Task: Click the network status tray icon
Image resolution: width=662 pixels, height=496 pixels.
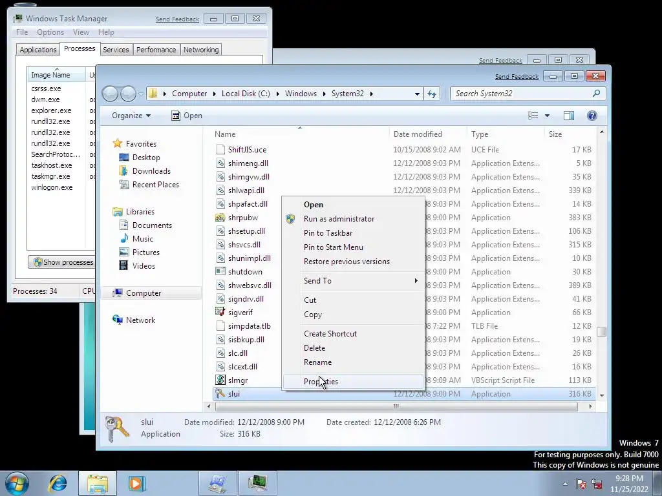Action: coord(597,484)
